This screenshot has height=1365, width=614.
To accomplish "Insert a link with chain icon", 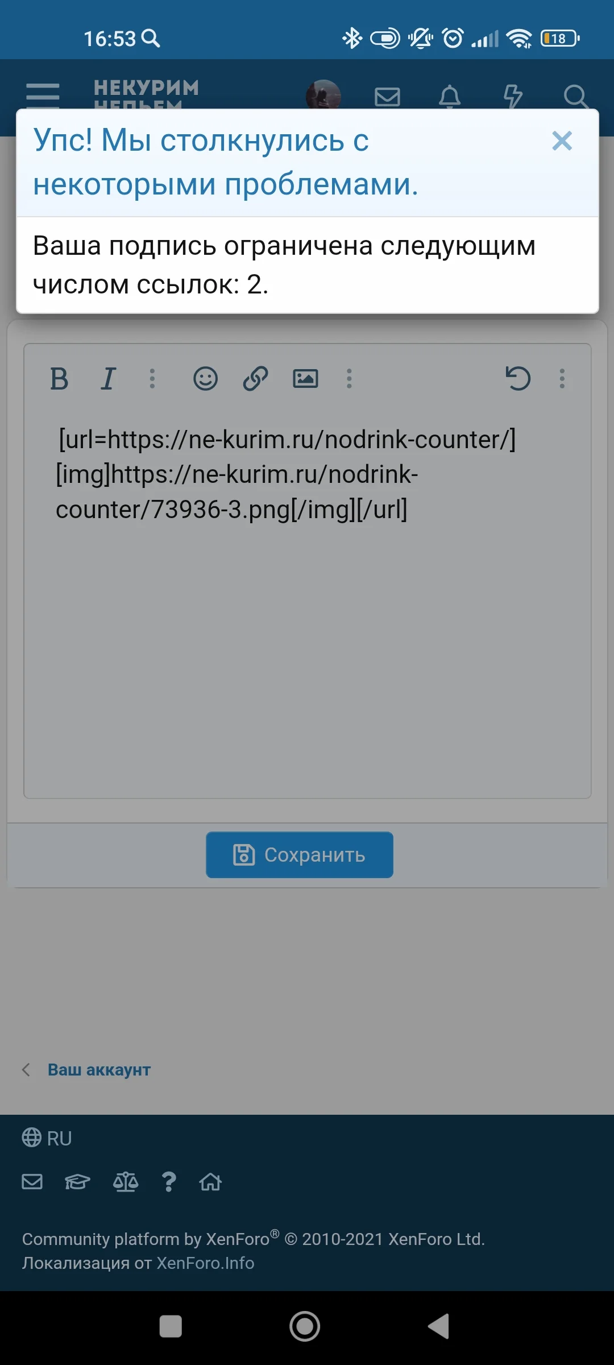I will click(x=255, y=379).
